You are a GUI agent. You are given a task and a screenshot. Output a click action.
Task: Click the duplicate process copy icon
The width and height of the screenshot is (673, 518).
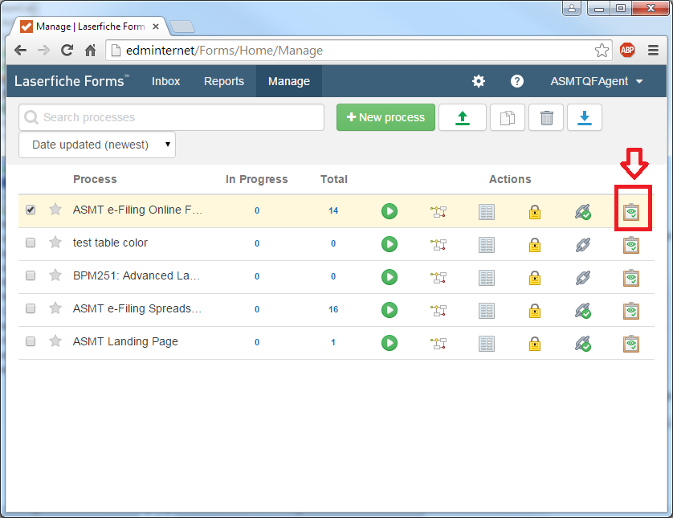[x=507, y=118]
